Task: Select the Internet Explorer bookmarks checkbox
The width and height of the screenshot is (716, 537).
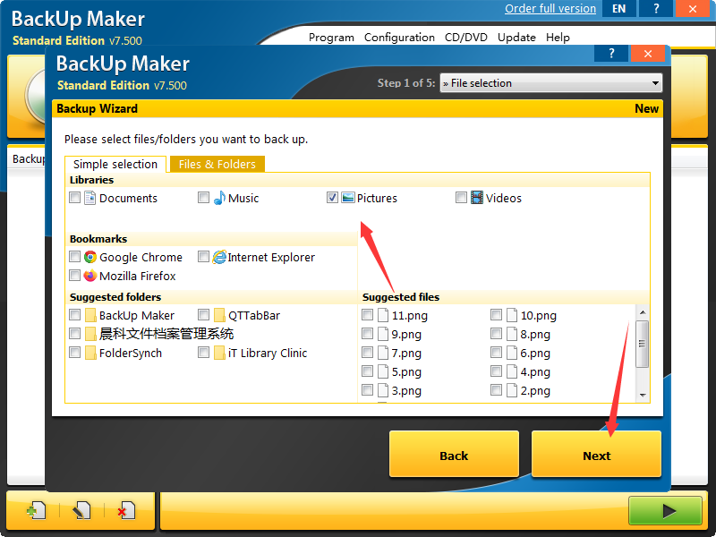Action: pos(204,257)
